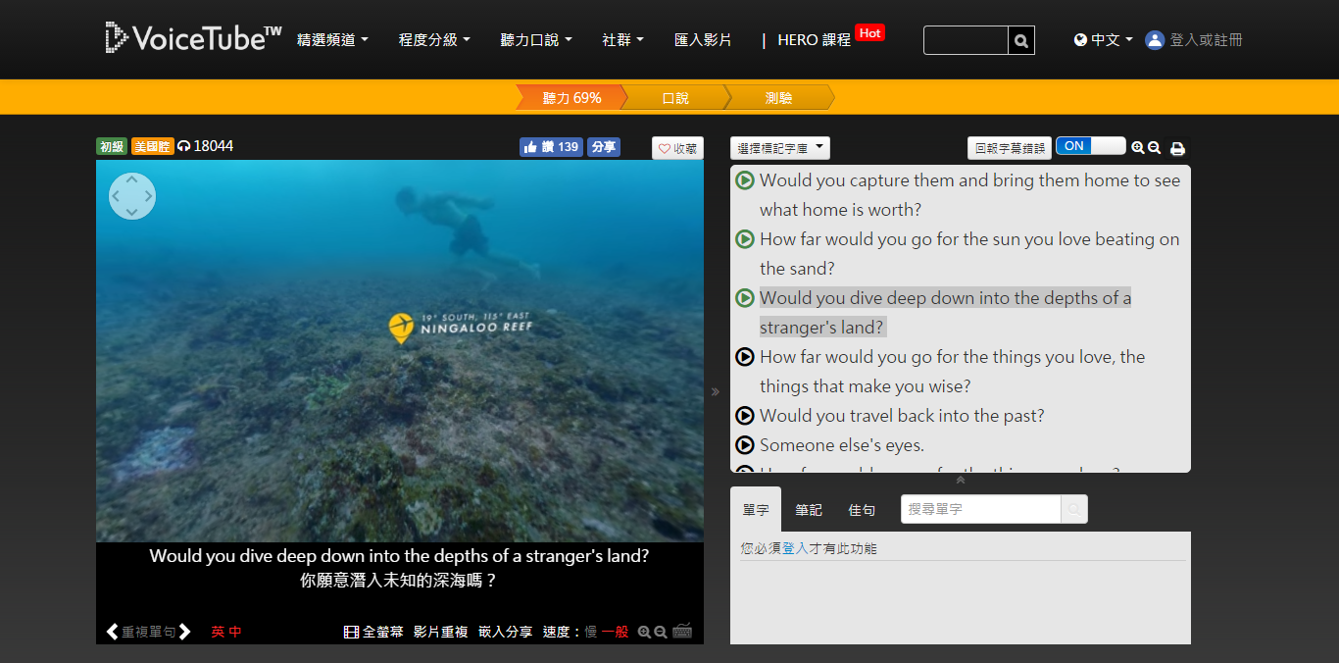Image resolution: width=1339 pixels, height=663 pixels.
Task: Click the search magnifier button in header
Action: pos(1021,40)
